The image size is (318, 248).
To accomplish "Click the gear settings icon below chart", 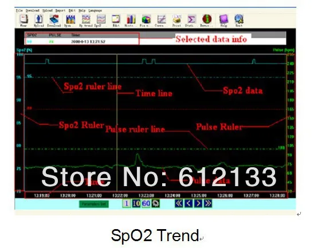I will pos(155,203).
